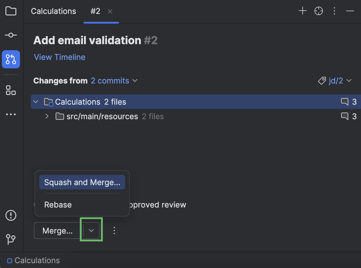Select Rebase from the merge options

pos(58,204)
